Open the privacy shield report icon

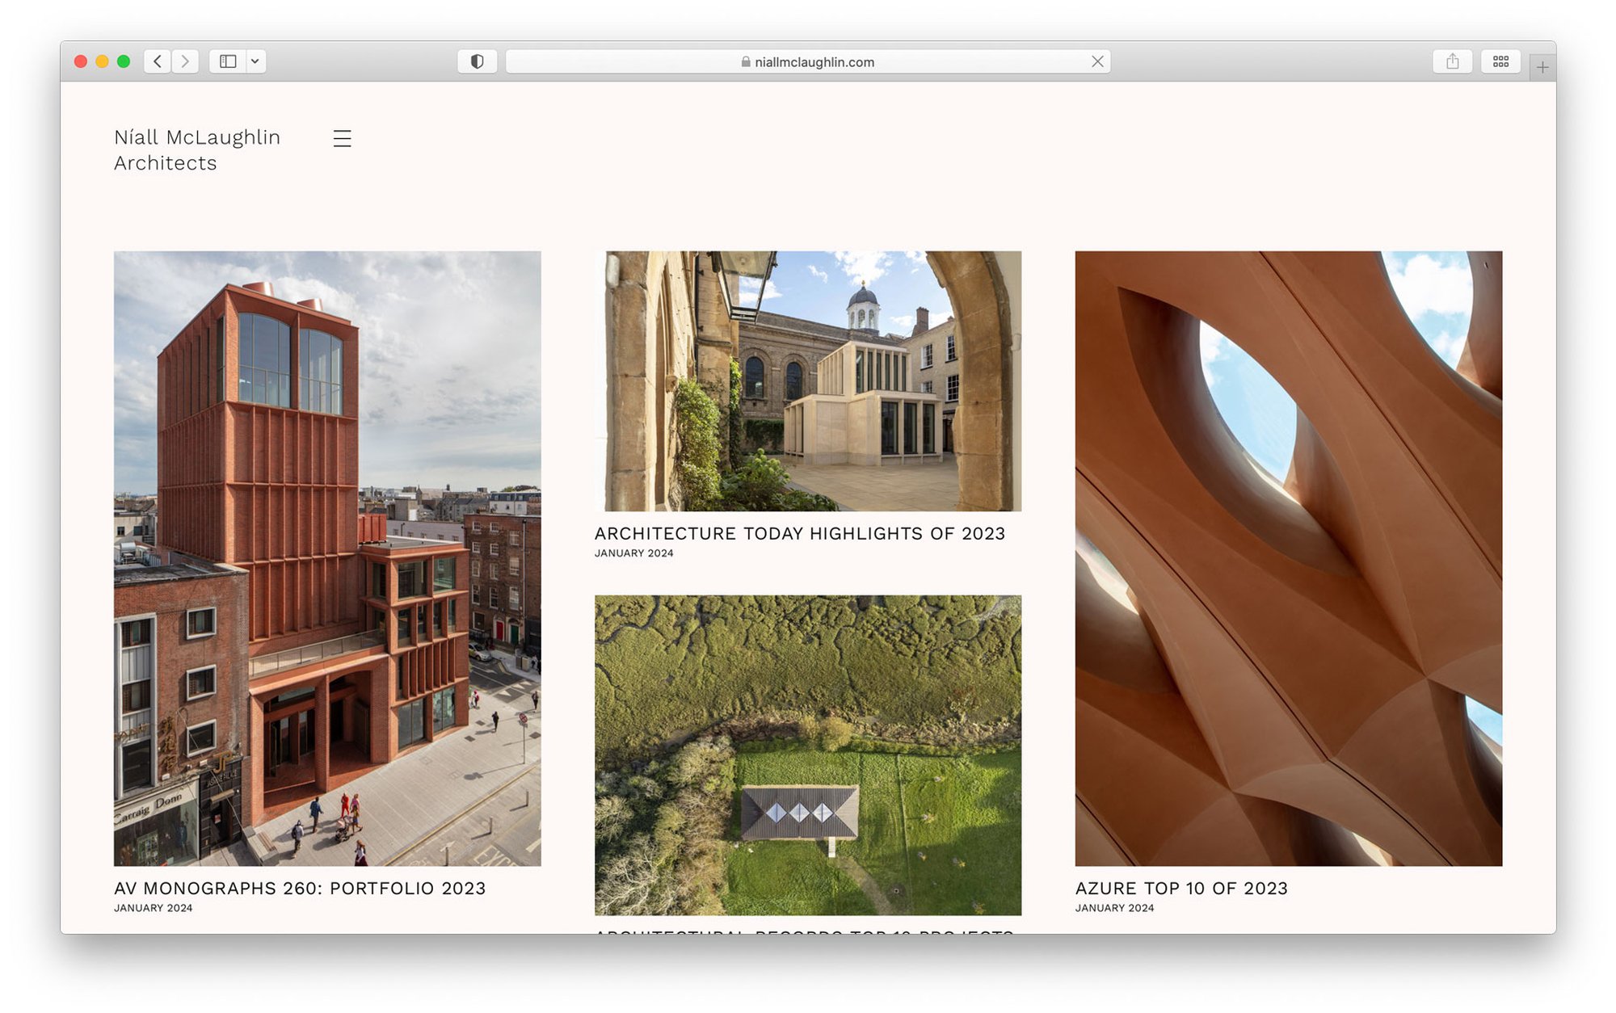coord(477,61)
